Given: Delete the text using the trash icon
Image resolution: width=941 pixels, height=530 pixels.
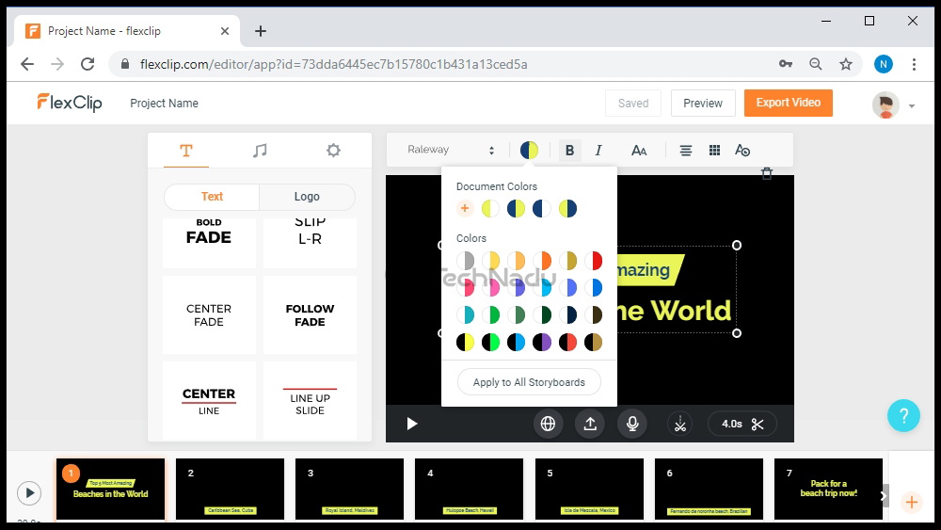Looking at the screenshot, I should click(767, 173).
